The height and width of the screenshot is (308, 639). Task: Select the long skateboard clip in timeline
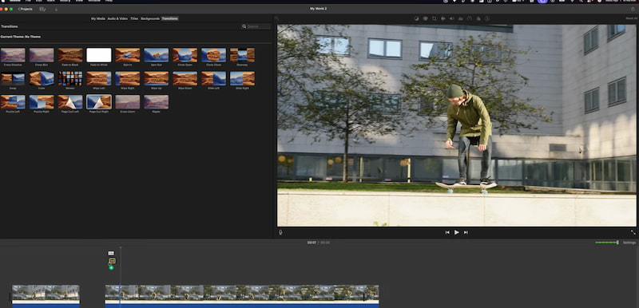click(x=242, y=296)
